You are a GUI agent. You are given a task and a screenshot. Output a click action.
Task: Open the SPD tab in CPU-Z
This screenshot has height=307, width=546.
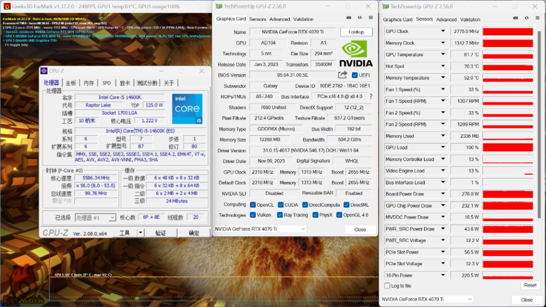point(107,83)
